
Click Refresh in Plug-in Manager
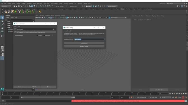[x=34, y=87]
